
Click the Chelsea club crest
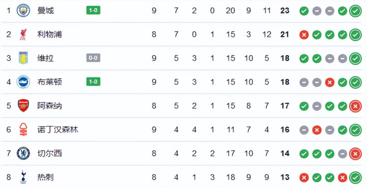pyautogui.click(x=23, y=154)
